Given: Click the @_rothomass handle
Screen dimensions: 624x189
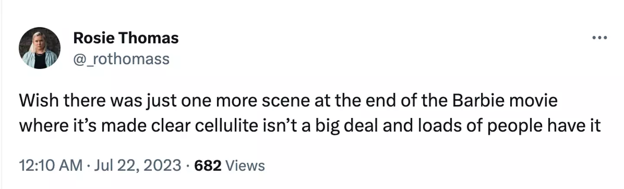Looking at the screenshot, I should [121, 59].
